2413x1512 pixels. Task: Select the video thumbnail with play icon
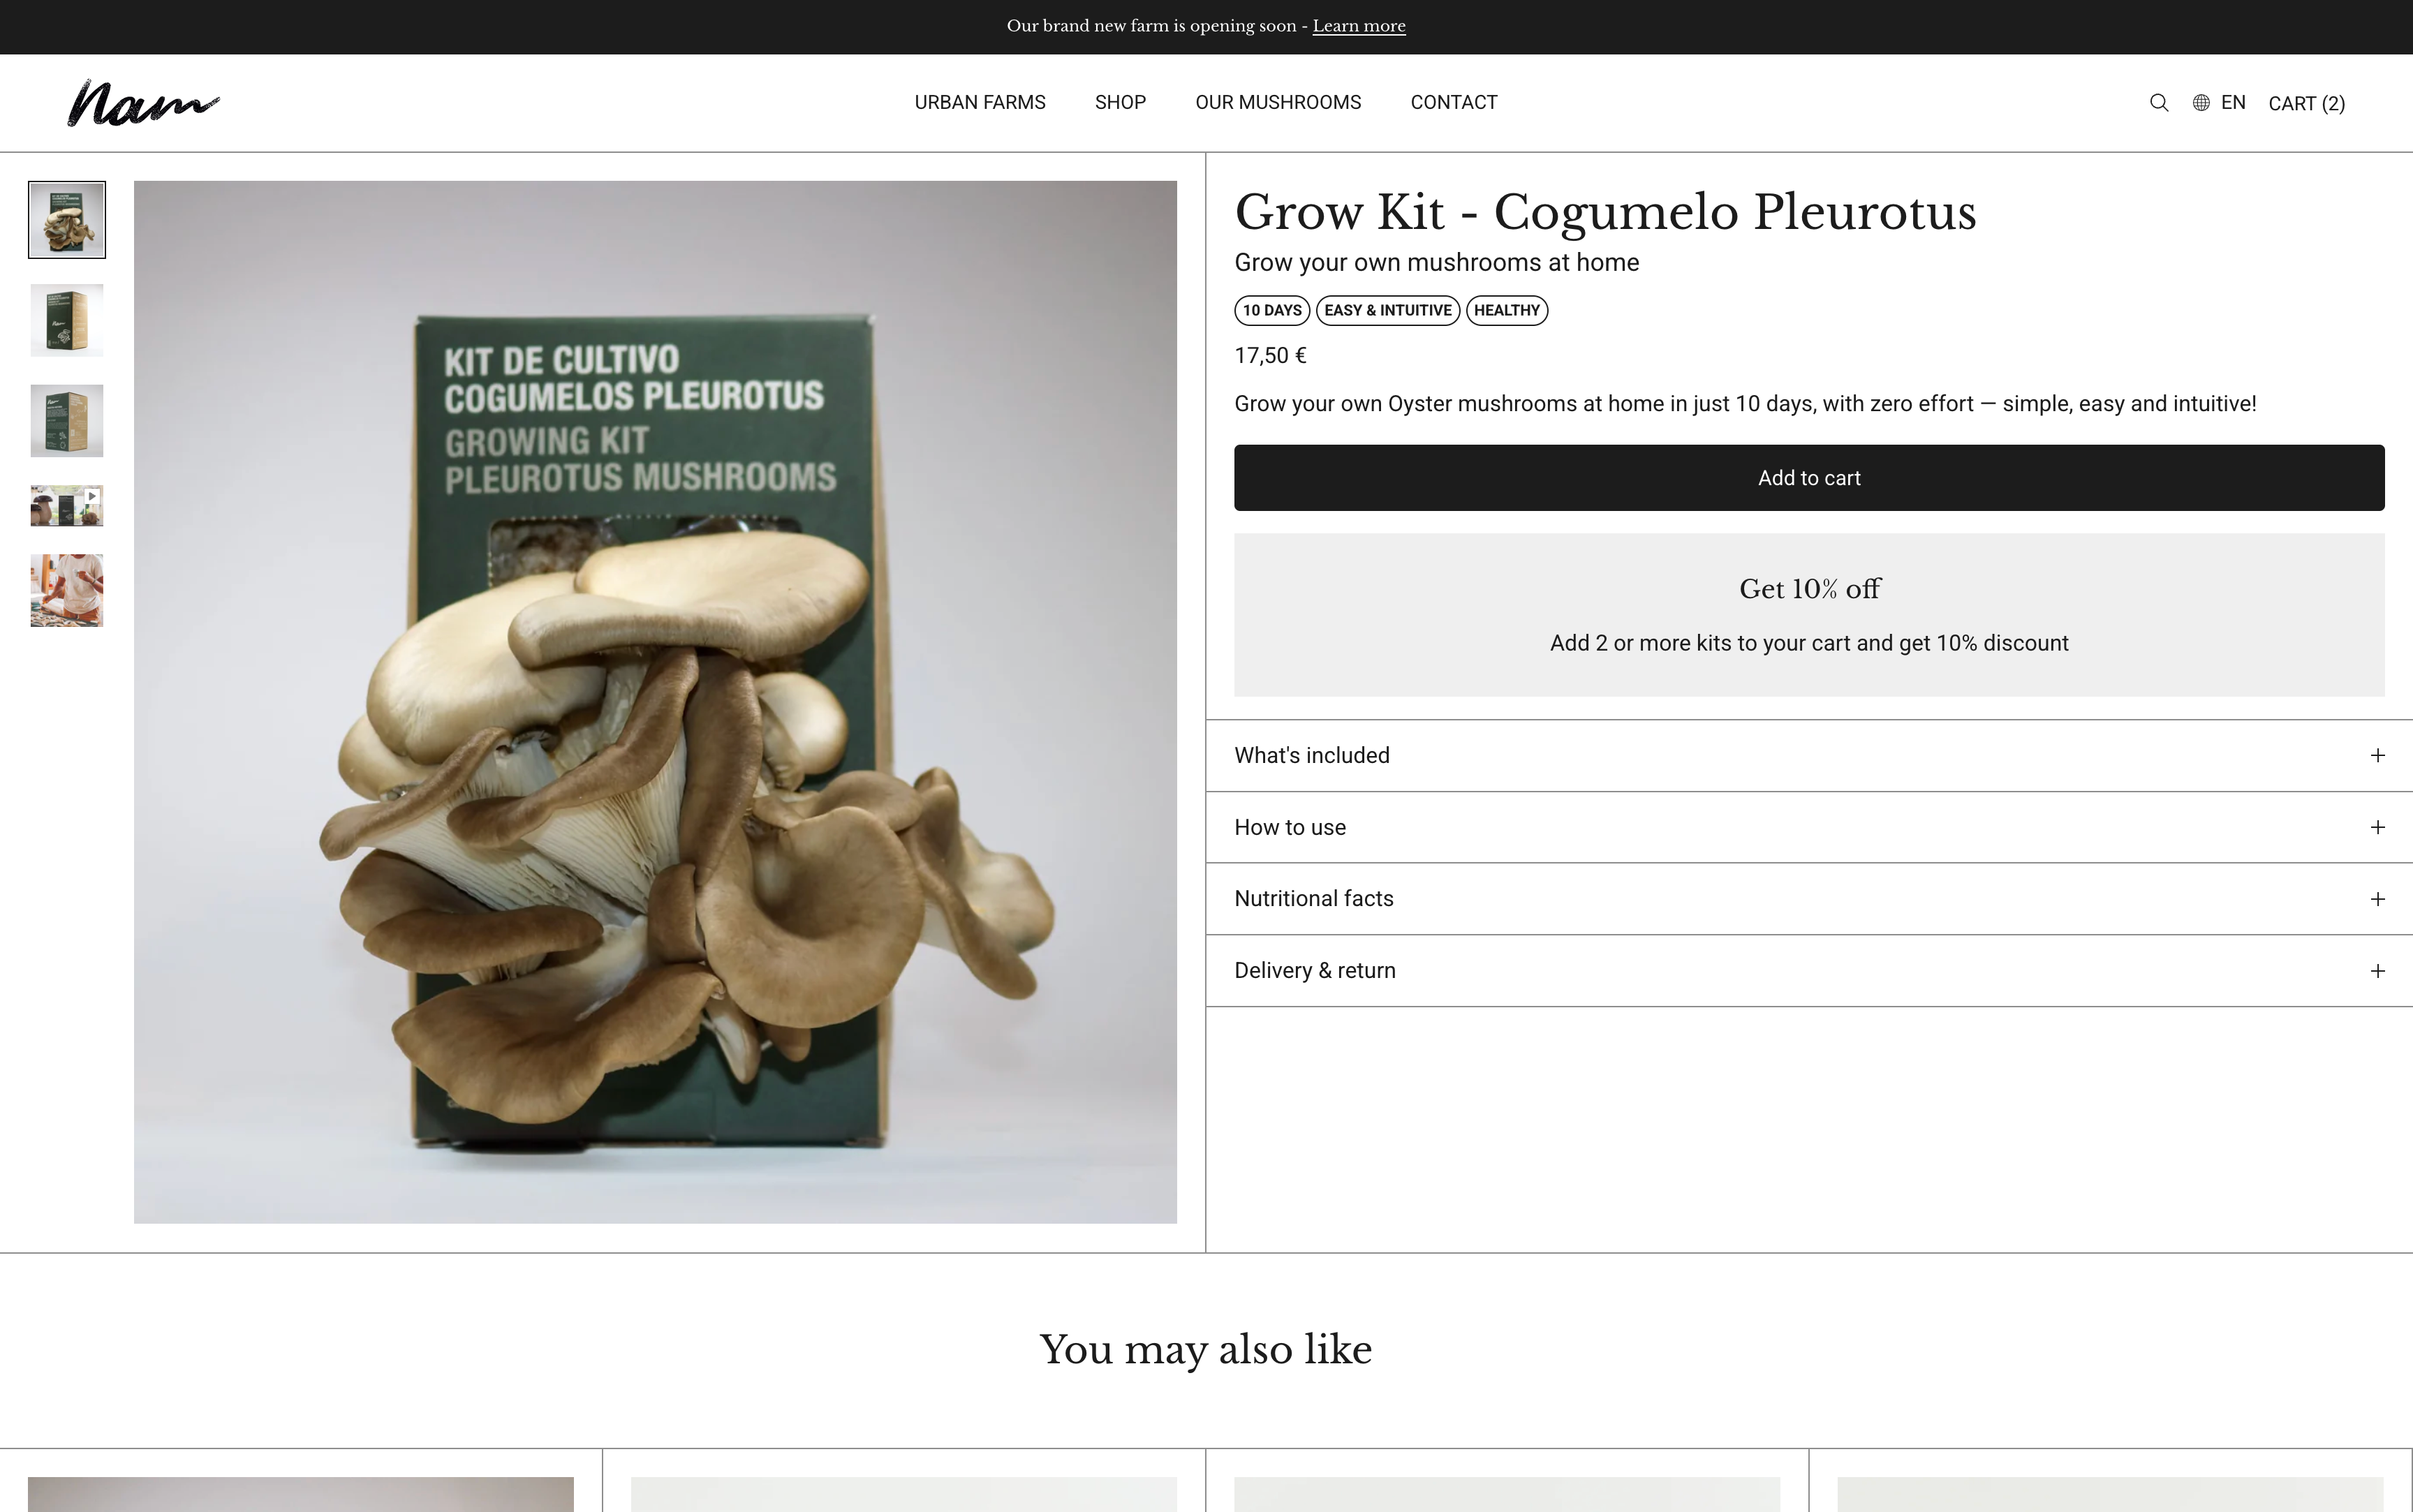pos(67,506)
